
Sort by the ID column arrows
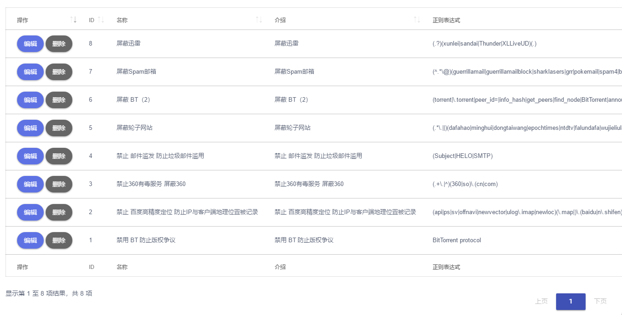pyautogui.click(x=101, y=20)
